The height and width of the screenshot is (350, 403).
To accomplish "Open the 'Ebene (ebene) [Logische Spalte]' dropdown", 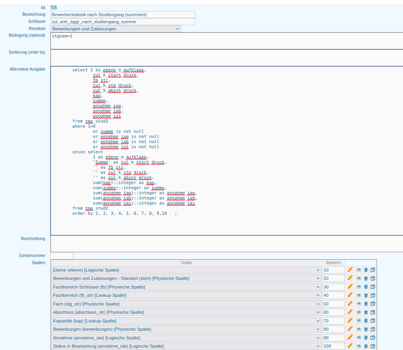I will [186, 270].
